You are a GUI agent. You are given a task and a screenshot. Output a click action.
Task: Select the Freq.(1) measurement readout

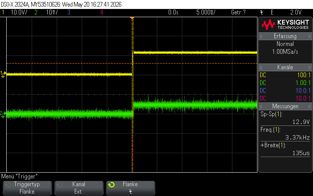[x=285, y=133]
